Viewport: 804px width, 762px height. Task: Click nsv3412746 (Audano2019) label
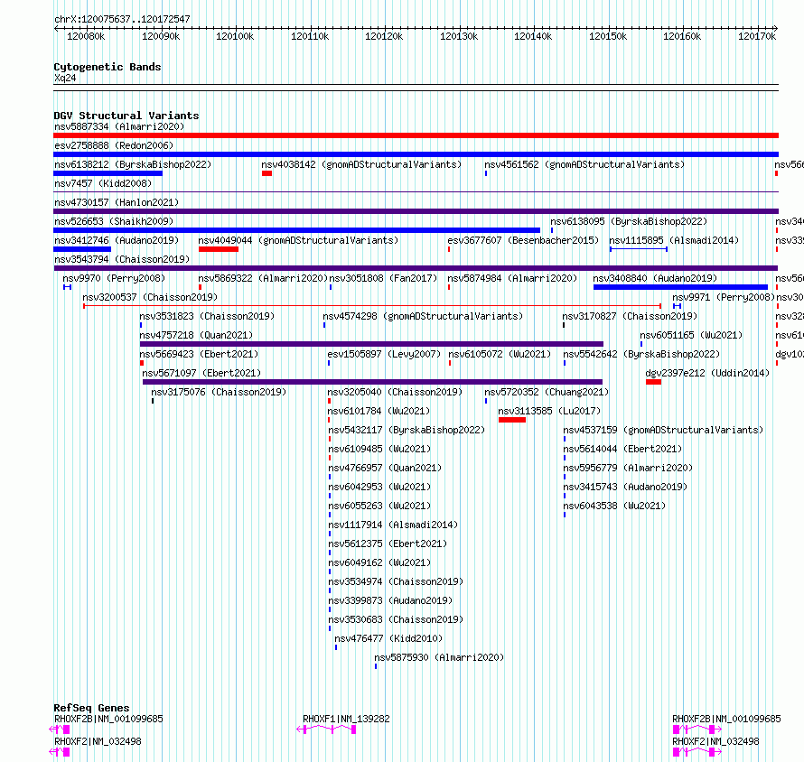[x=117, y=240]
